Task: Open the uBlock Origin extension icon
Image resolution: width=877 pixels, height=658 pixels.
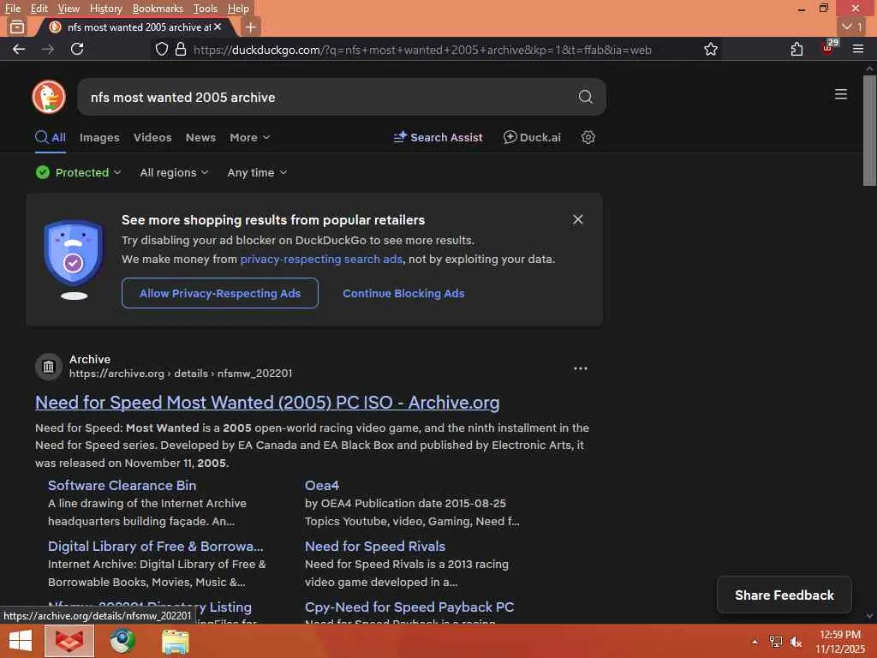Action: click(828, 48)
